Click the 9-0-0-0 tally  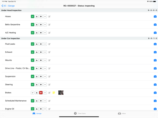152,10
